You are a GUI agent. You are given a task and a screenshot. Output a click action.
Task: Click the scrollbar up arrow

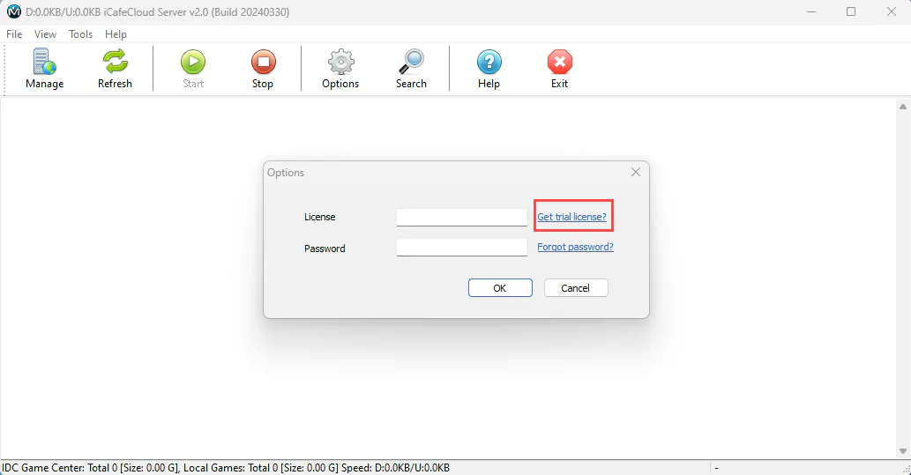pyautogui.click(x=903, y=107)
